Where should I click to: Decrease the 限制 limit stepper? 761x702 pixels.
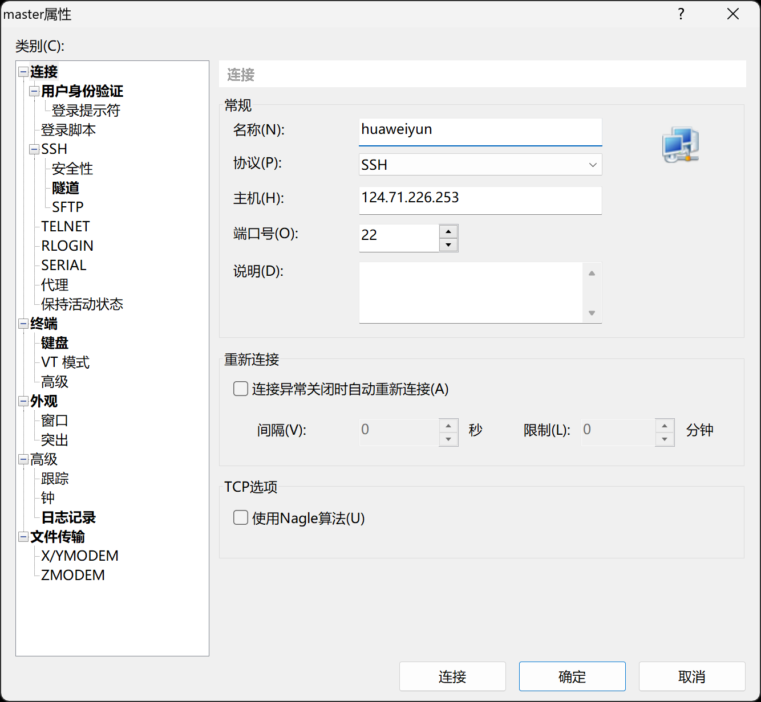coord(665,439)
